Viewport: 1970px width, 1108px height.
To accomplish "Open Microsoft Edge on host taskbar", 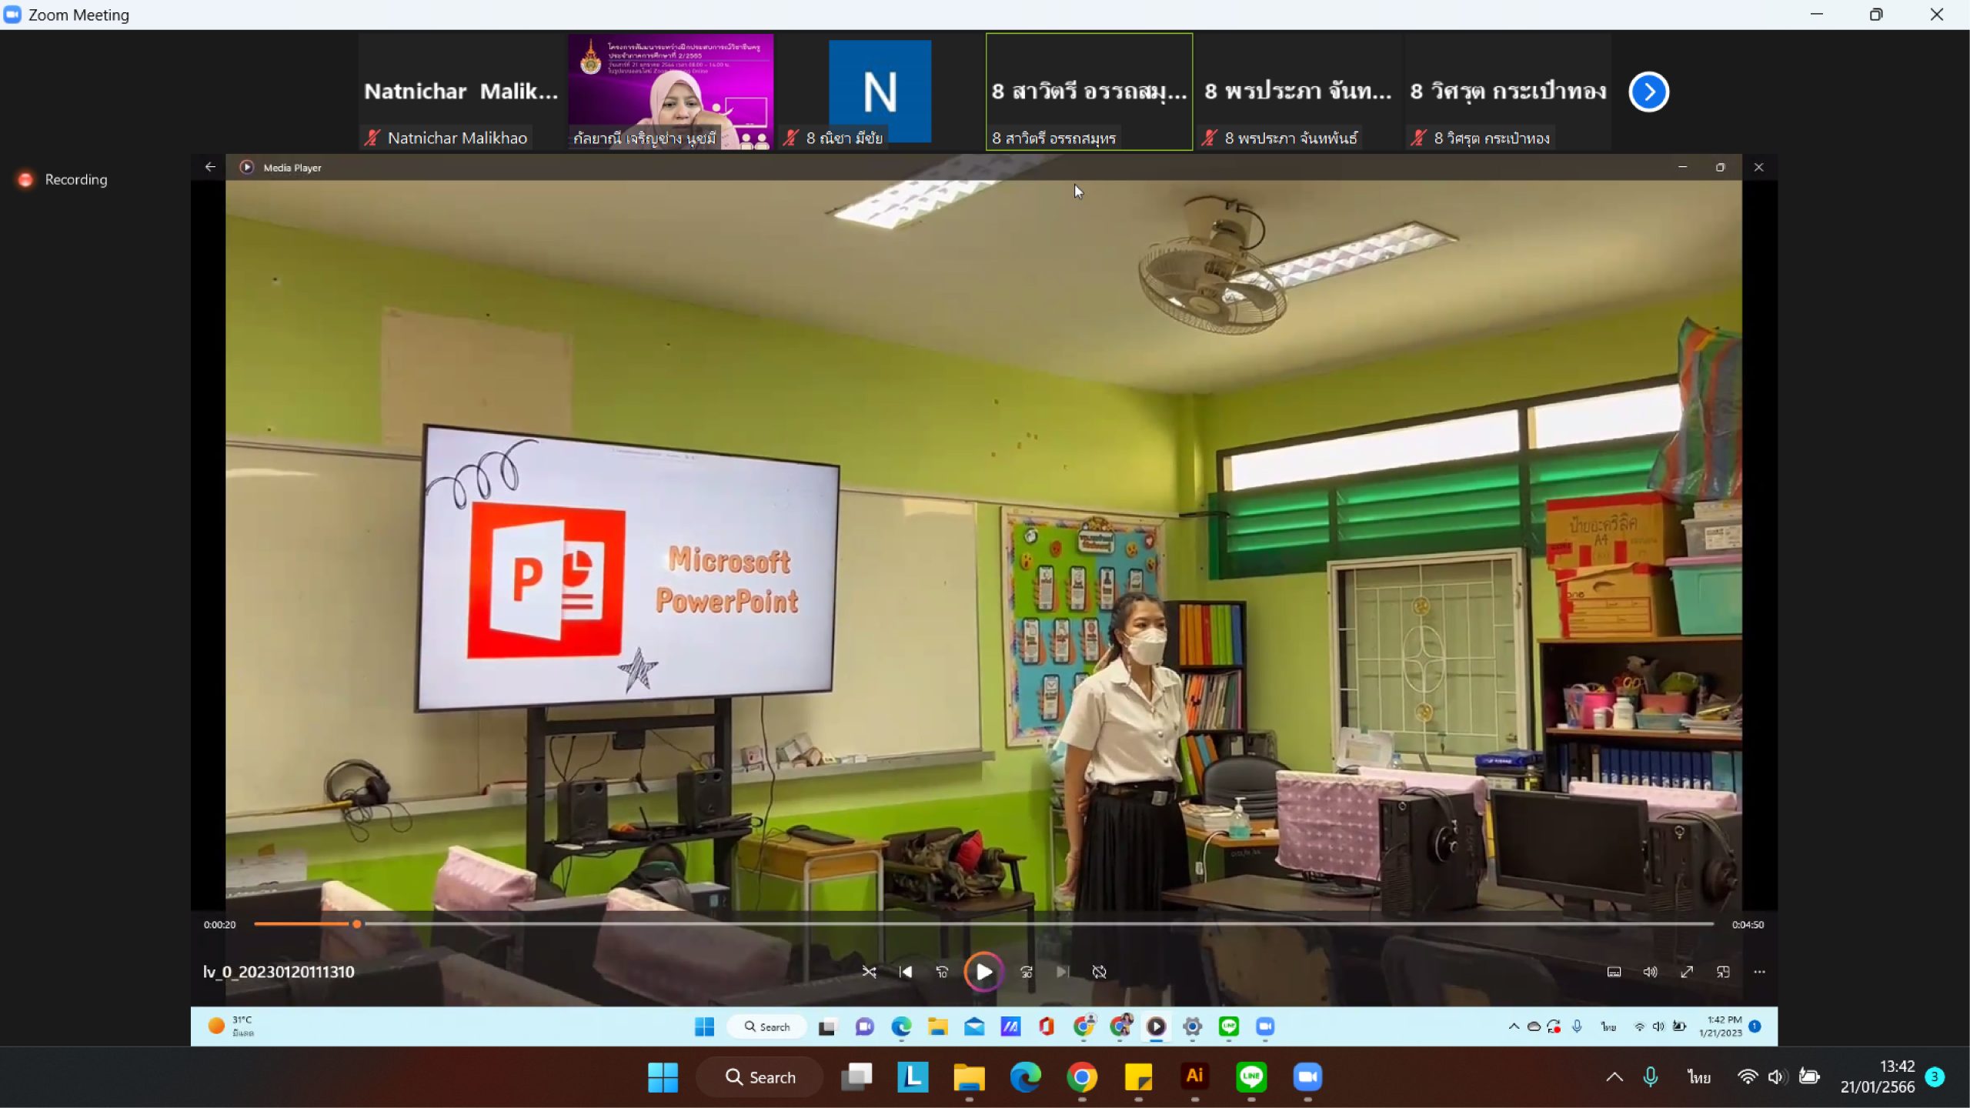I will click(x=1026, y=1077).
